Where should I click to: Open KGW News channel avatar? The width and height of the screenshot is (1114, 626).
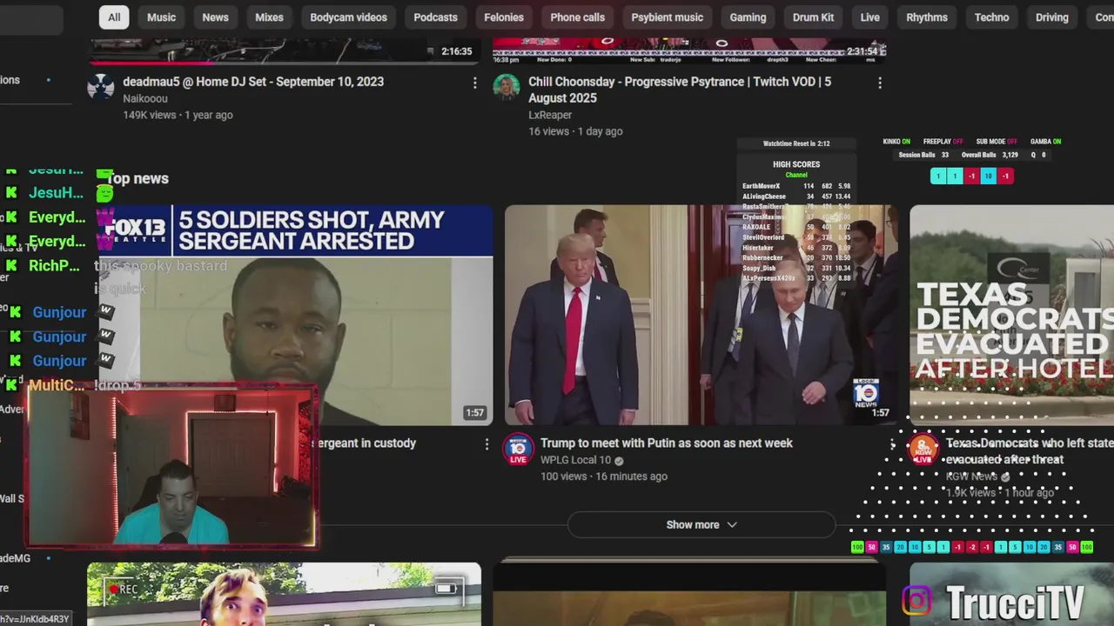click(923, 449)
